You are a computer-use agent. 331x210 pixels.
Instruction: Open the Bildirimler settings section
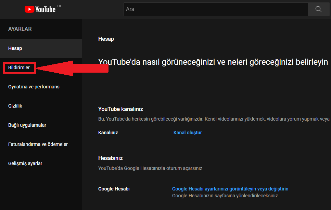pos(19,67)
